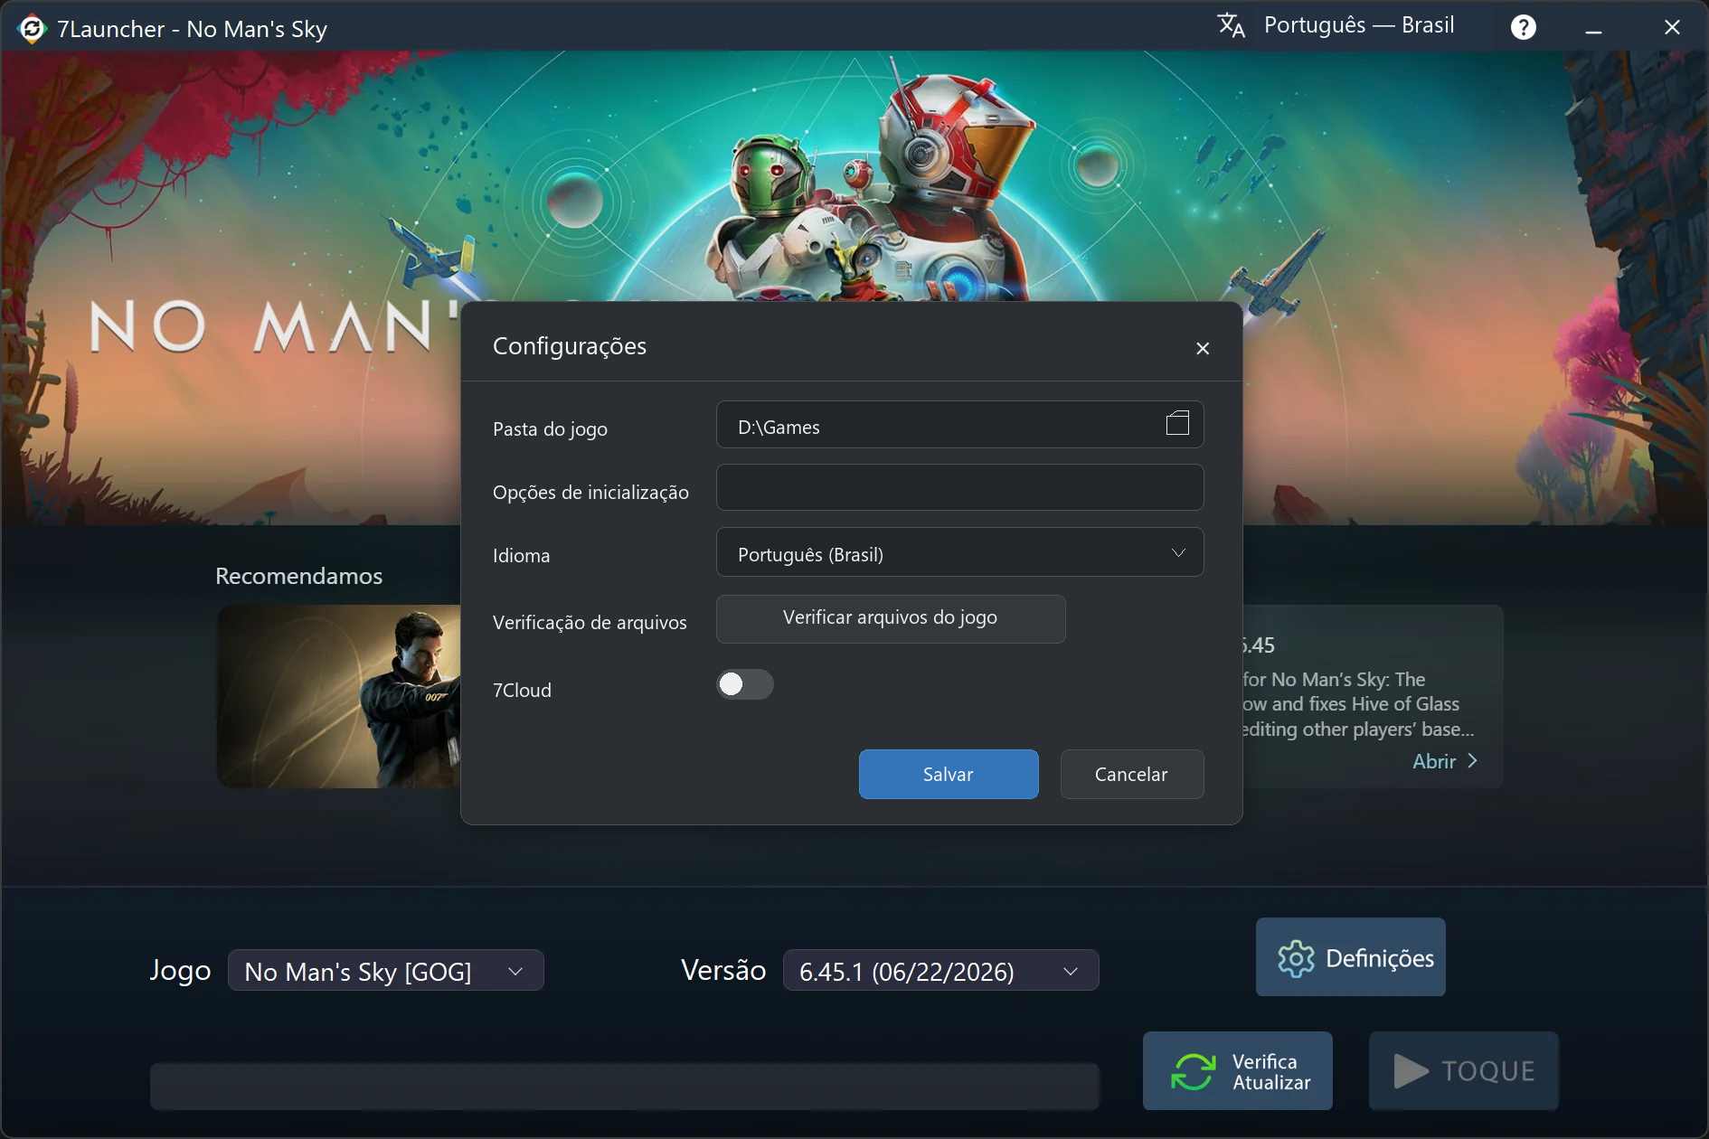Browse for game folder with folder icon
The image size is (1709, 1139).
1177,422
